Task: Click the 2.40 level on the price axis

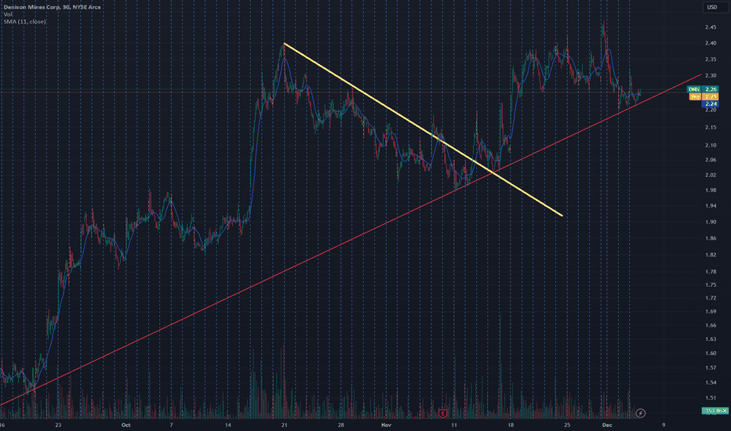Action: pos(711,43)
